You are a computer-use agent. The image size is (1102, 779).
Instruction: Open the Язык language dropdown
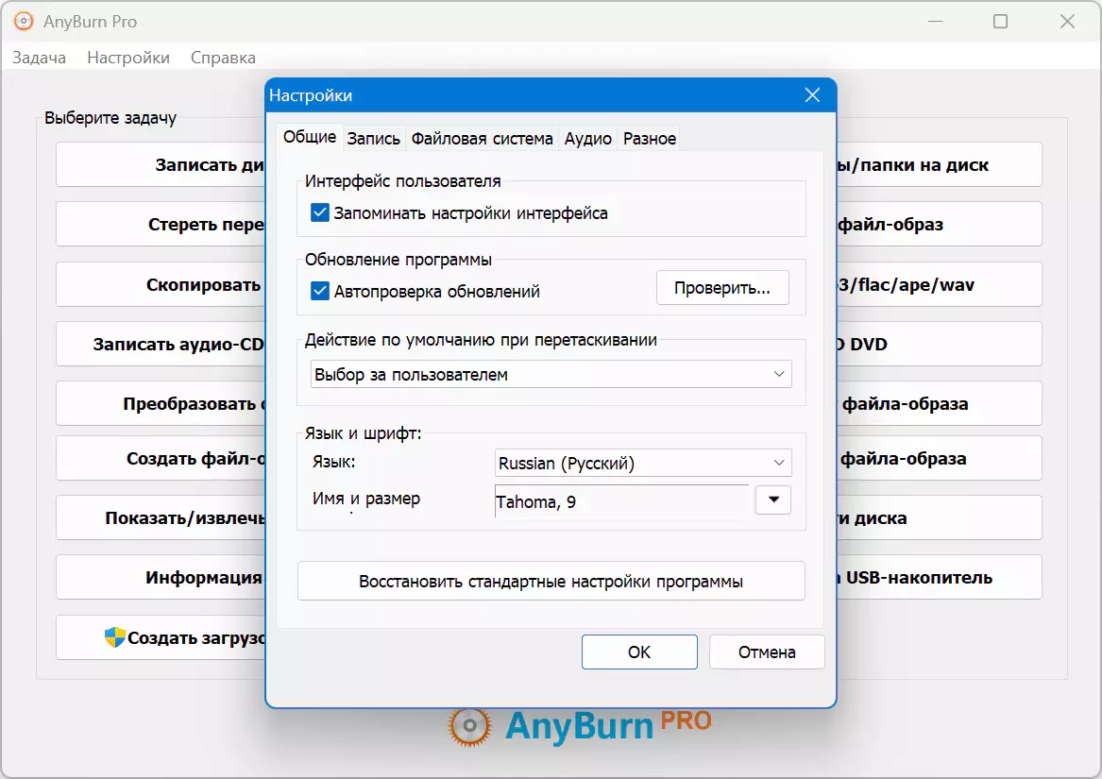click(x=643, y=463)
